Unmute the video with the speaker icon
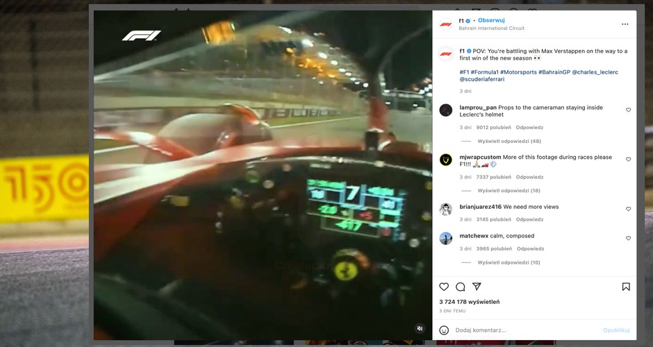 [420, 328]
